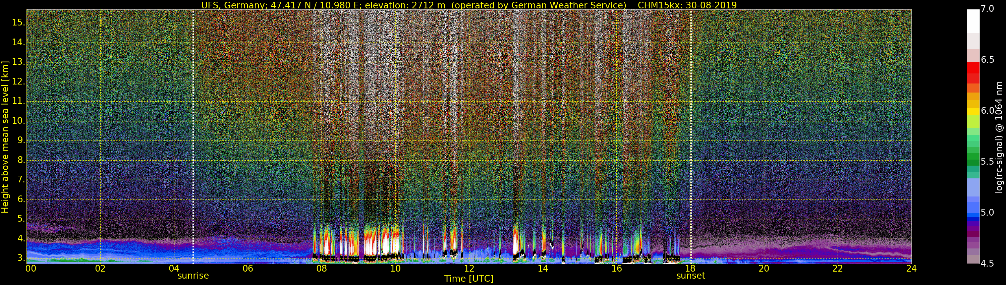The image size is (1006, 285).
Task: Click the time axis tick "02"
Action: [x=100, y=269]
